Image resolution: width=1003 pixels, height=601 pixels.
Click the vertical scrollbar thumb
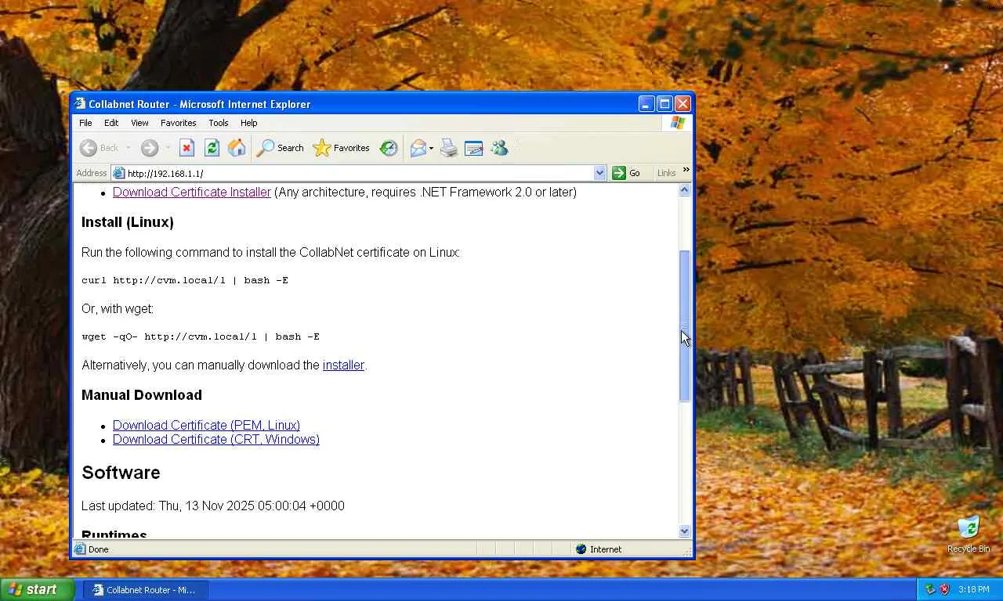(x=685, y=326)
